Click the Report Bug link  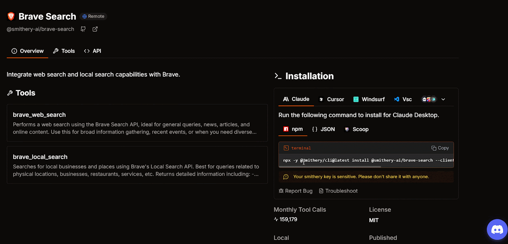click(296, 191)
